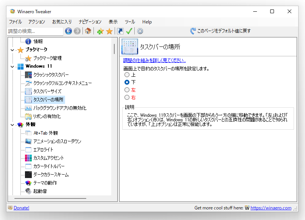This screenshot has width=305, height=220.
Task: Click the カラータイトルバー icon
Action: [28, 166]
